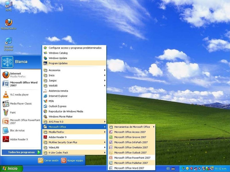Launch Paint from the start menu

21,112
